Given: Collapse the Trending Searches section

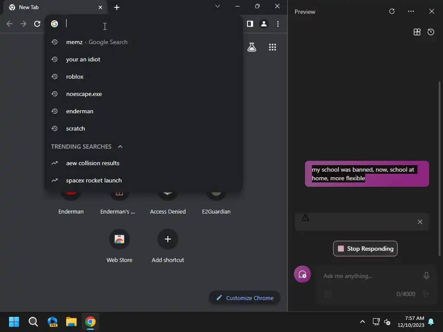Looking at the screenshot, I should pyautogui.click(x=120, y=147).
